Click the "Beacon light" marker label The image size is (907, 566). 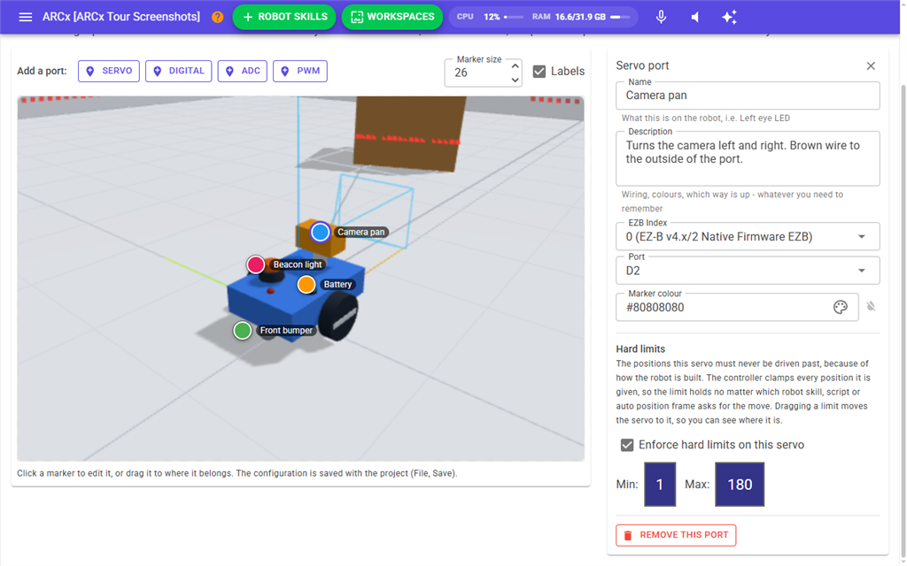click(298, 264)
